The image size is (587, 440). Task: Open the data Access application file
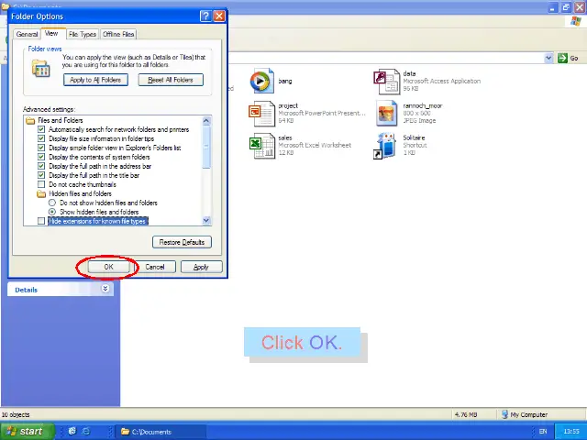click(x=386, y=82)
